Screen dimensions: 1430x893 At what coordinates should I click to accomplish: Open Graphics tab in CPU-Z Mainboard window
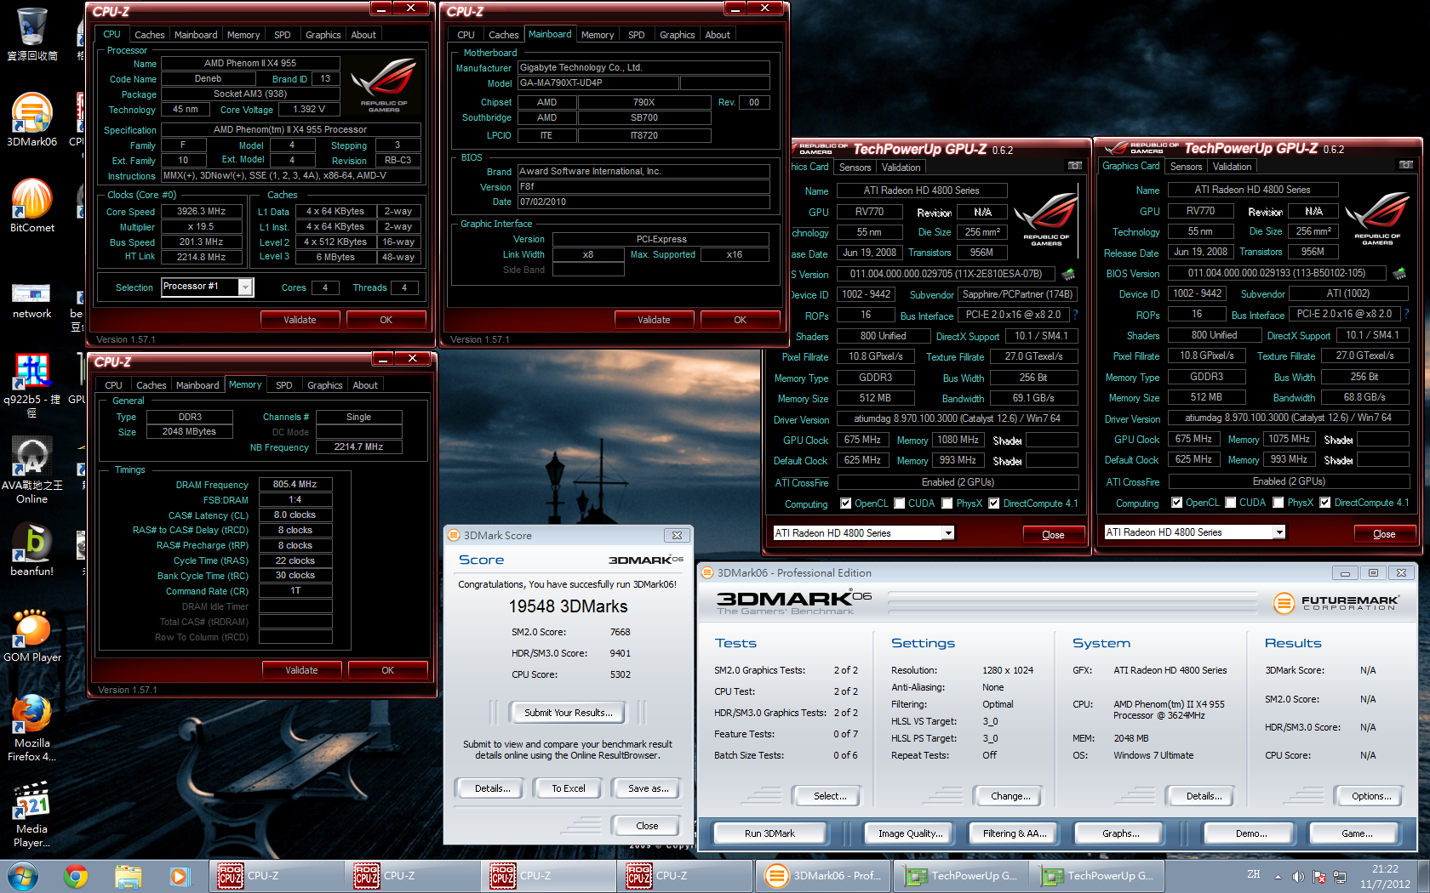[677, 35]
